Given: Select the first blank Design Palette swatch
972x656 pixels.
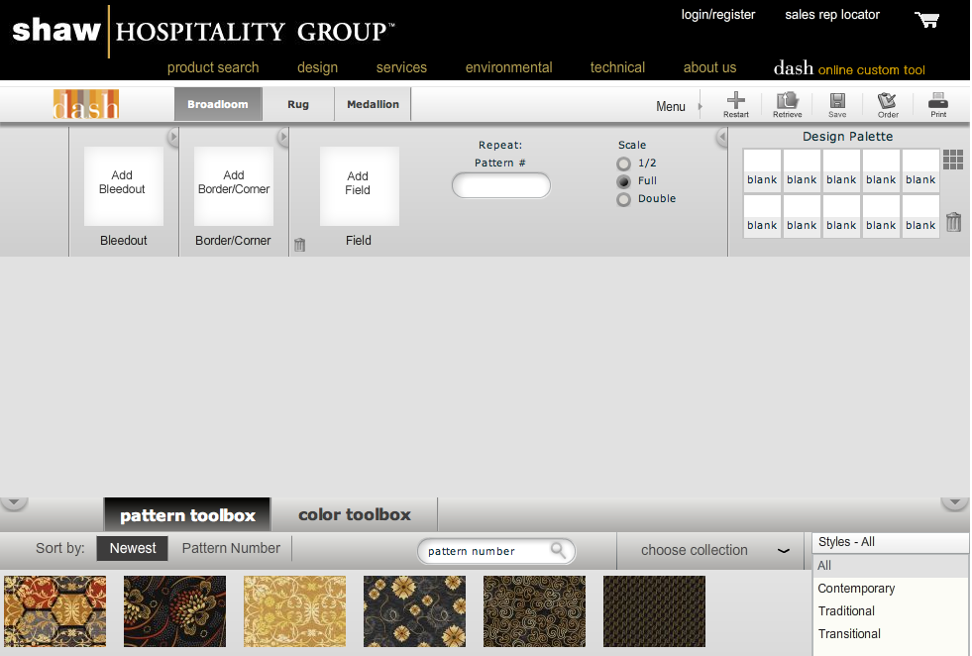Looking at the screenshot, I should [x=762, y=169].
